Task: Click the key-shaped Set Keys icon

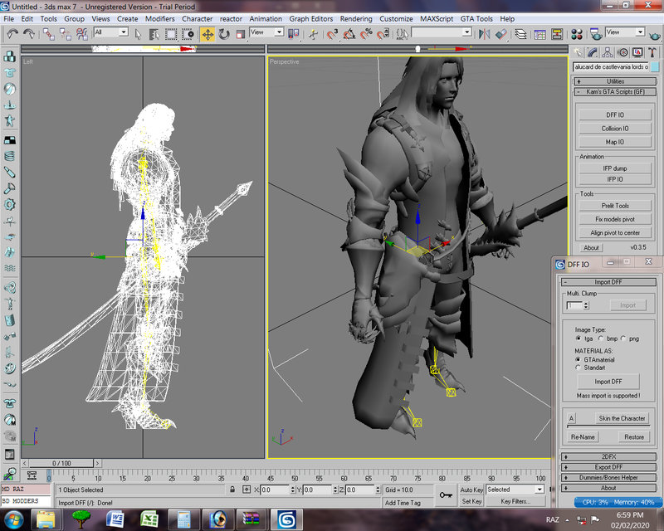Action: click(446, 494)
